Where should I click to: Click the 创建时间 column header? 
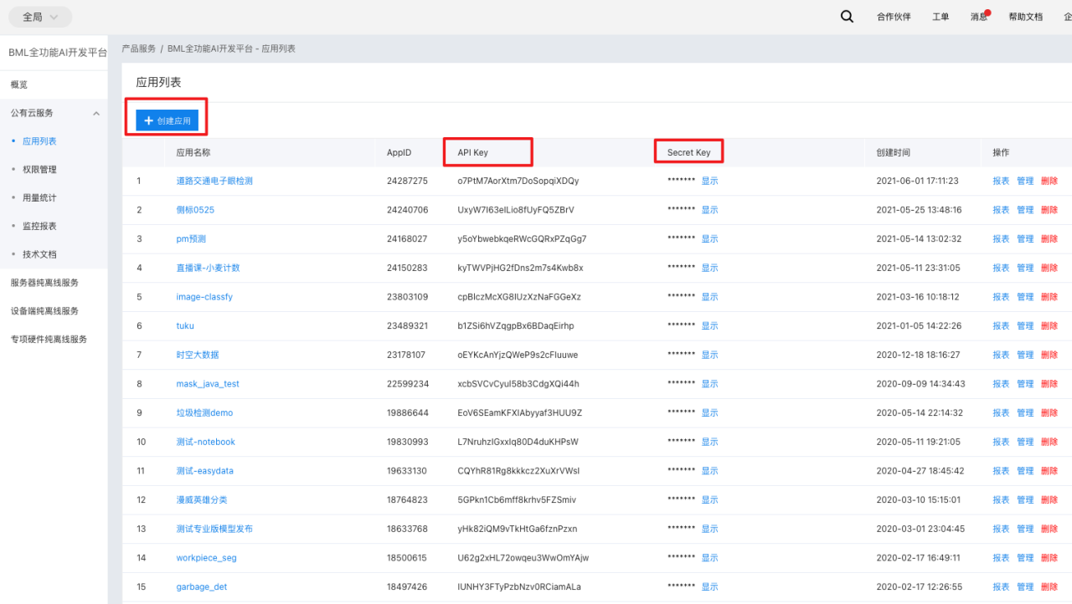[x=893, y=152]
